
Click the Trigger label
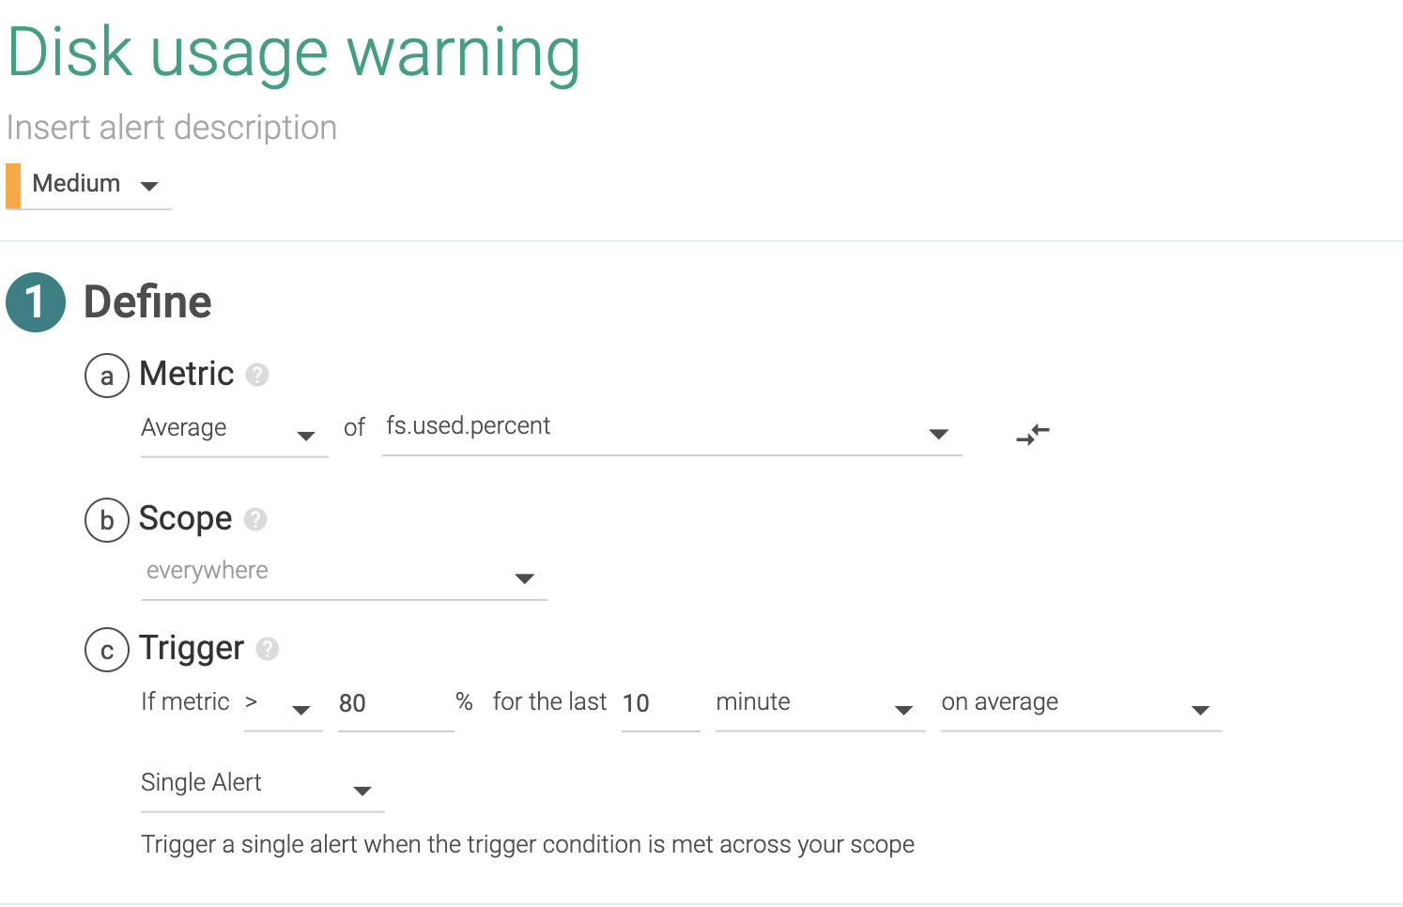pyautogui.click(x=192, y=648)
